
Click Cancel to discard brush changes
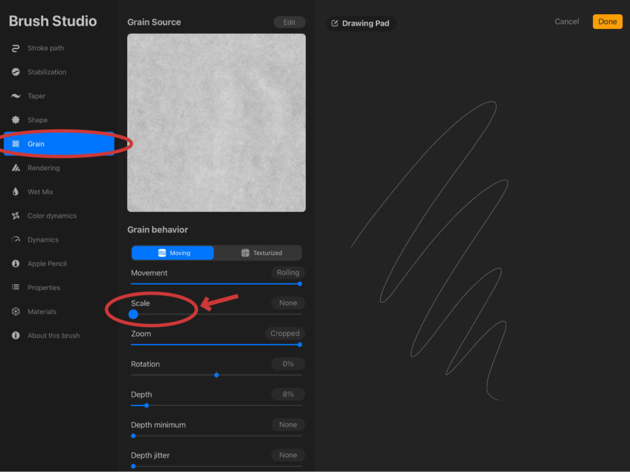pyautogui.click(x=567, y=22)
